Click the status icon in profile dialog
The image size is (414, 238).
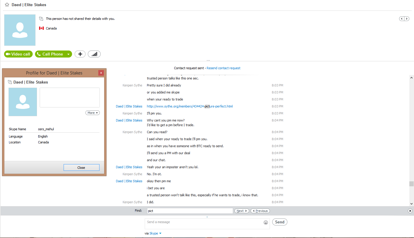[x=10, y=82]
